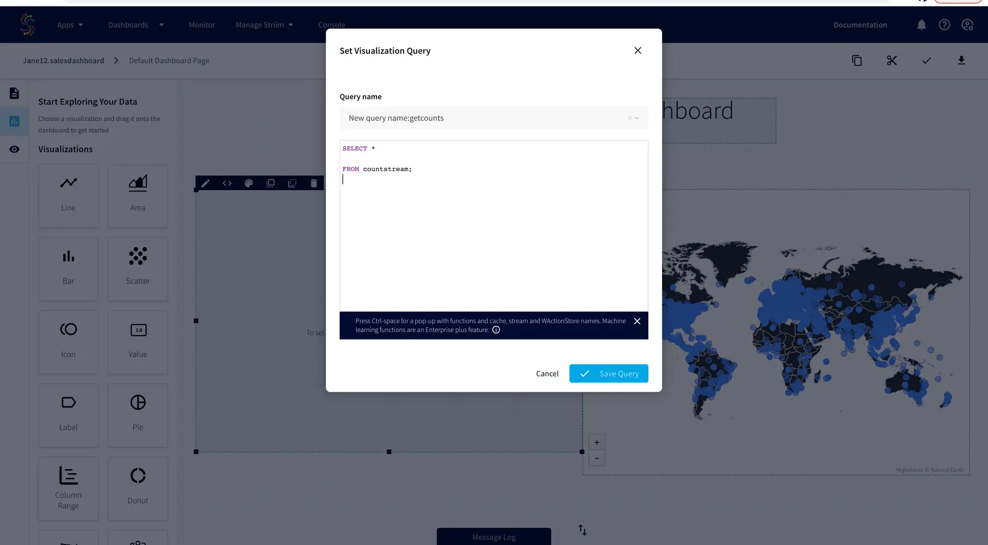Select the Donut visualization
The width and height of the screenshot is (988, 545).
click(x=138, y=487)
